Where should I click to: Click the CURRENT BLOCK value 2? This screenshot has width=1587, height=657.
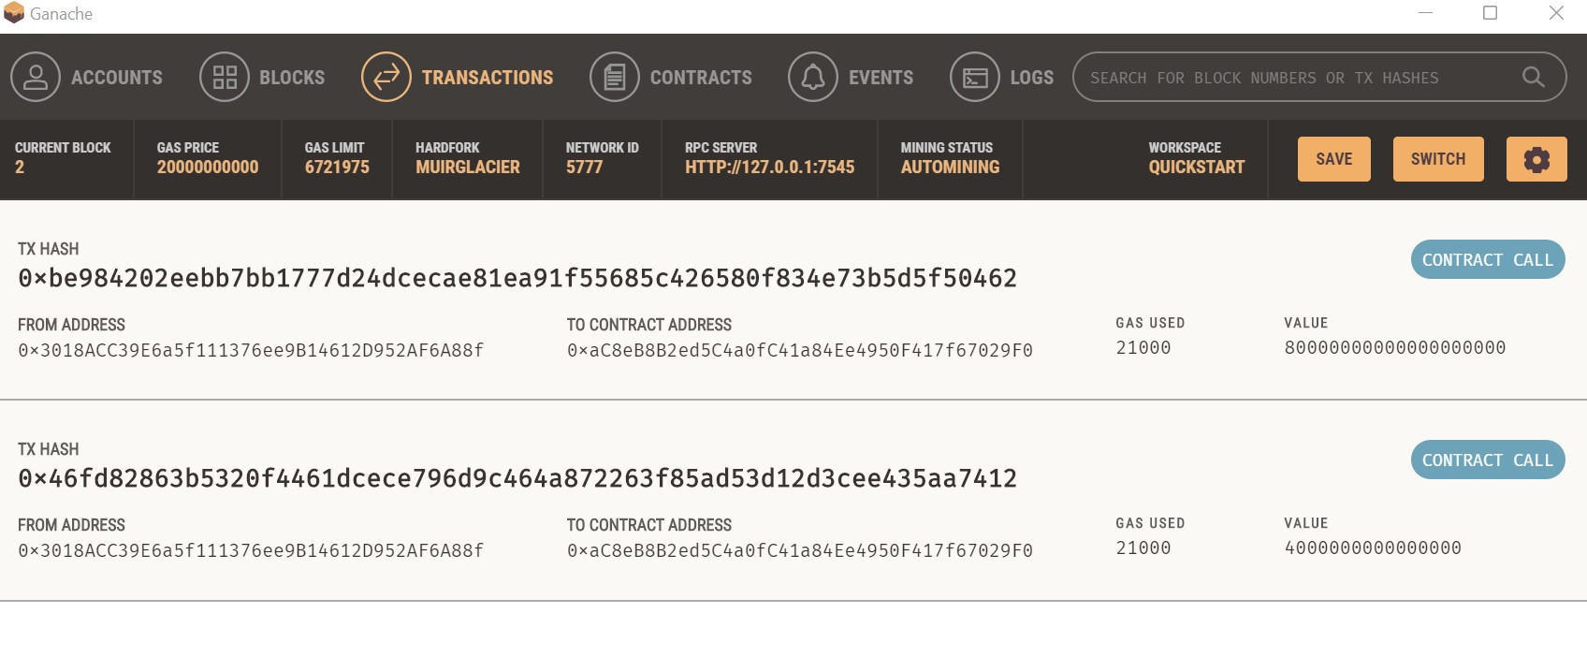pyautogui.click(x=20, y=168)
